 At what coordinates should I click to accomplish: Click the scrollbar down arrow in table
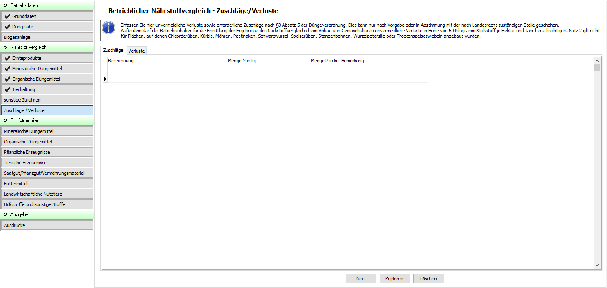pyautogui.click(x=597, y=265)
